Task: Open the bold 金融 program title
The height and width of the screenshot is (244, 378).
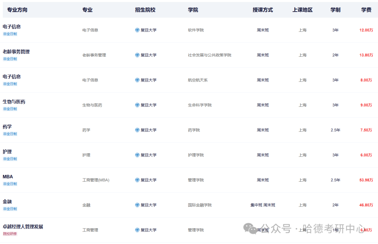Action: [7, 202]
